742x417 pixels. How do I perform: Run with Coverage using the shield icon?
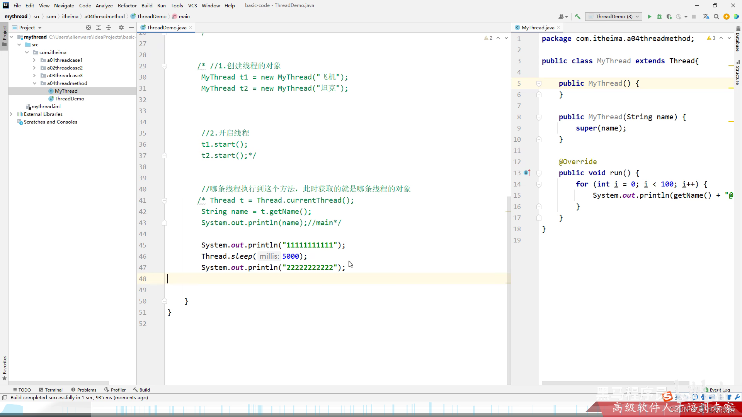tap(669, 17)
